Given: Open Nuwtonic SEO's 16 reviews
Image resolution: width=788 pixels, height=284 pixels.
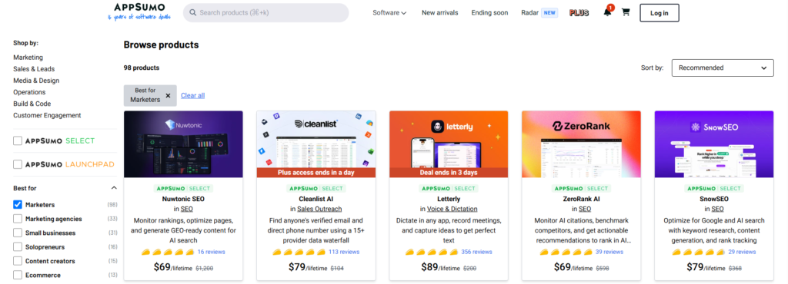Looking at the screenshot, I should pos(211,252).
